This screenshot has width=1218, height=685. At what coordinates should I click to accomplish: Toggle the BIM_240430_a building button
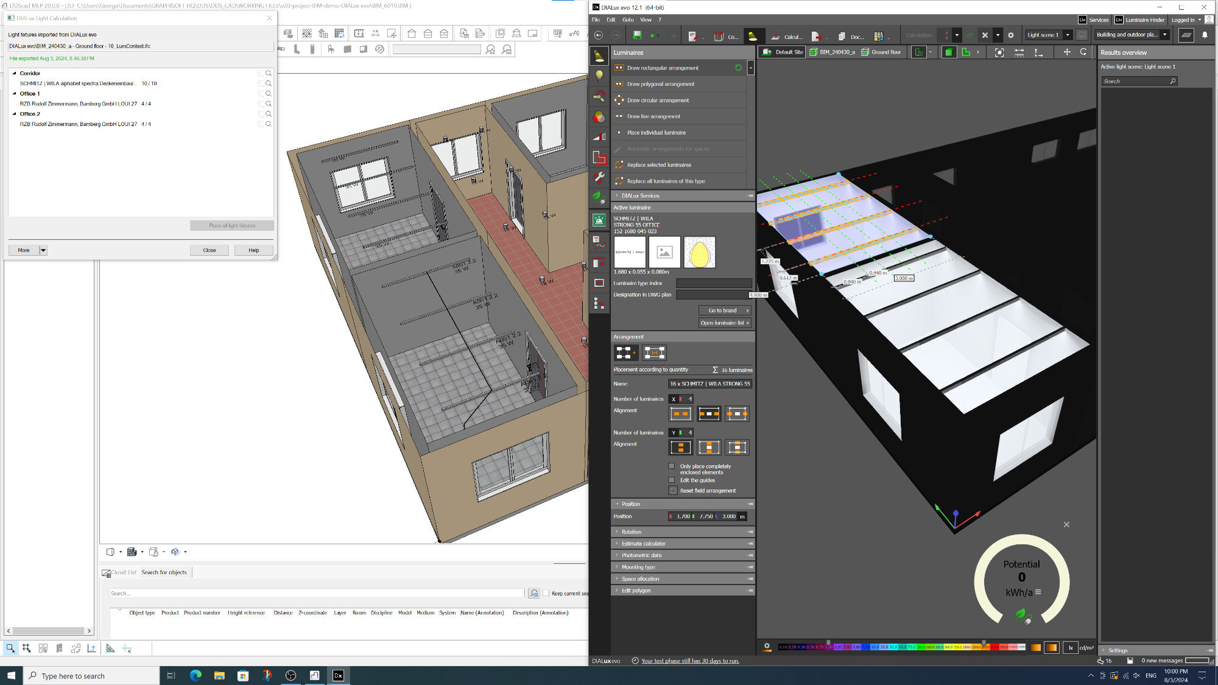click(x=832, y=52)
